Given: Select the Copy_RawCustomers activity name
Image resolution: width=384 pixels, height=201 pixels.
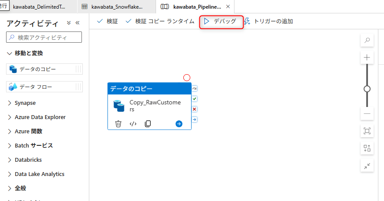Looking at the screenshot, I should point(155,106).
